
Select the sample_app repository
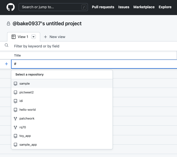coord(62,145)
